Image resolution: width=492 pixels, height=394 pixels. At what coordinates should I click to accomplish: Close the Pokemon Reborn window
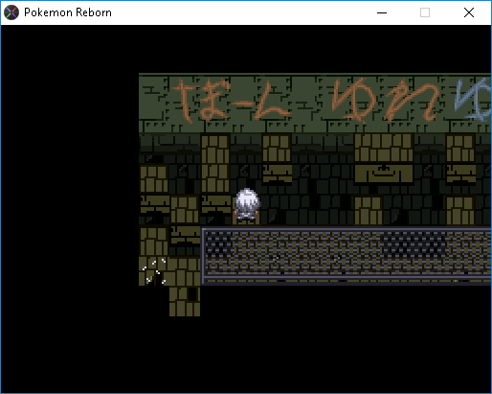pyautogui.click(x=469, y=12)
